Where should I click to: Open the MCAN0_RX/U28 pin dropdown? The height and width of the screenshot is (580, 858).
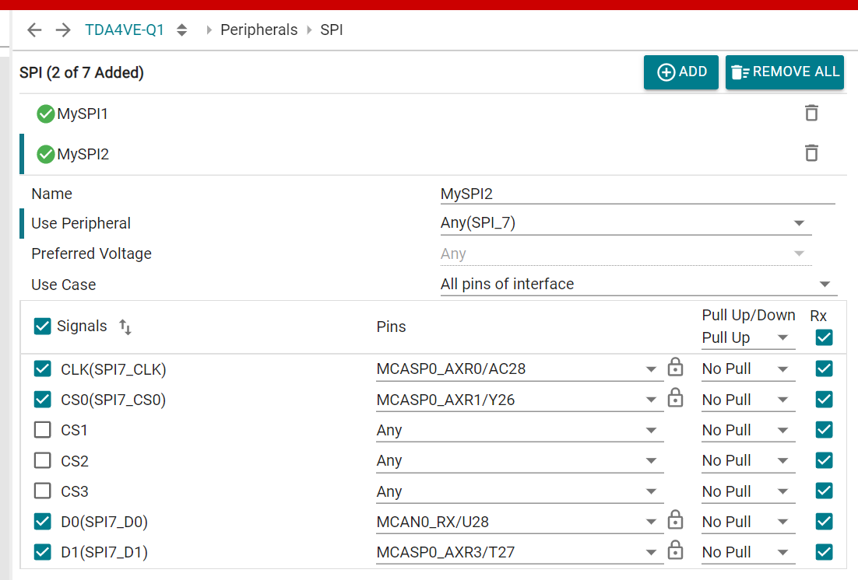tap(520, 522)
